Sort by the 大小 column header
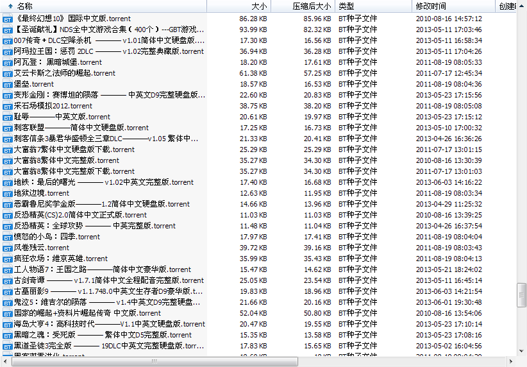Screen dimensions: 527x367 pyautogui.click(x=238, y=6)
